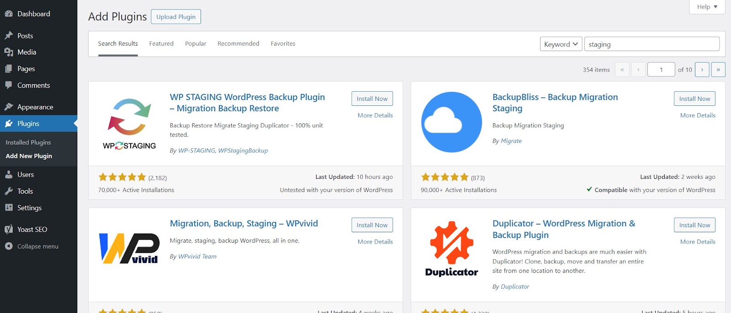Click the '354 items' count text
This screenshot has height=313, width=731.
596,70
